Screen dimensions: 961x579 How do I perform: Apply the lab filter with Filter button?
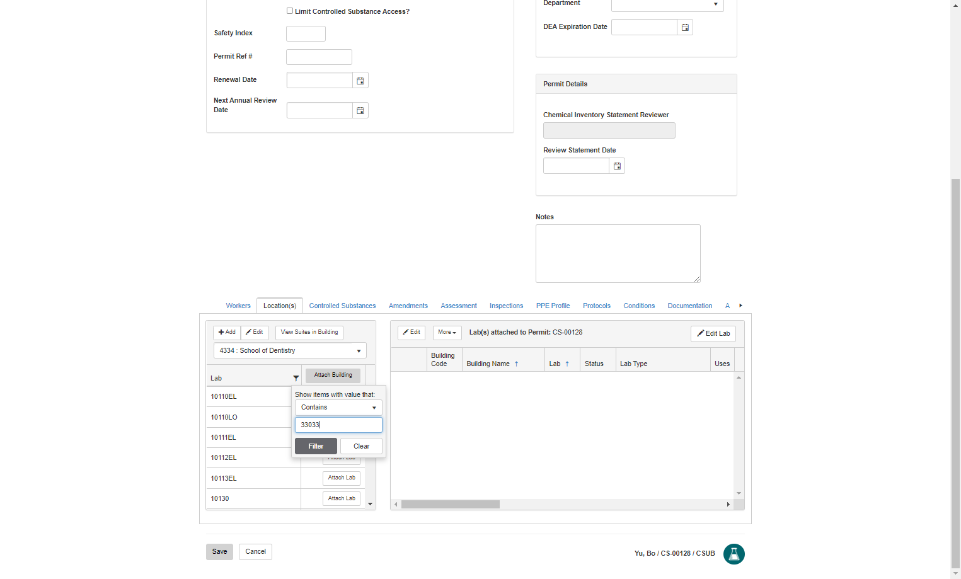pos(316,446)
